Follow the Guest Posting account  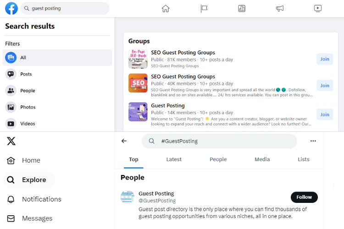304,197
